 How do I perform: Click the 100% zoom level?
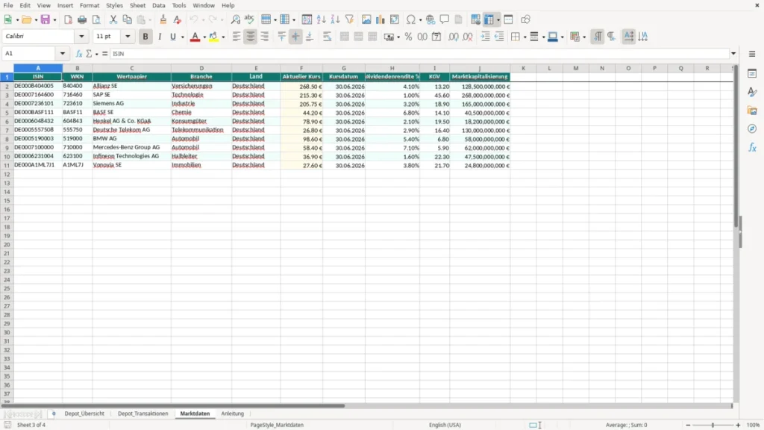pyautogui.click(x=754, y=425)
